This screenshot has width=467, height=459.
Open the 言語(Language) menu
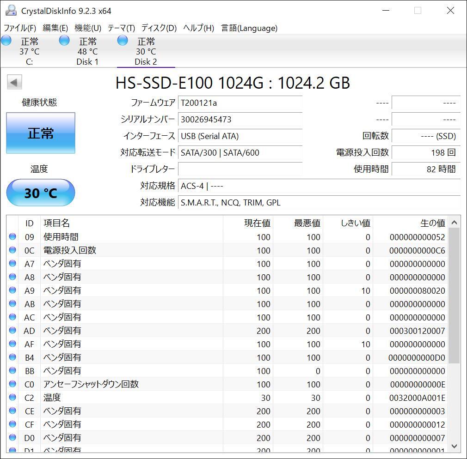(x=249, y=28)
